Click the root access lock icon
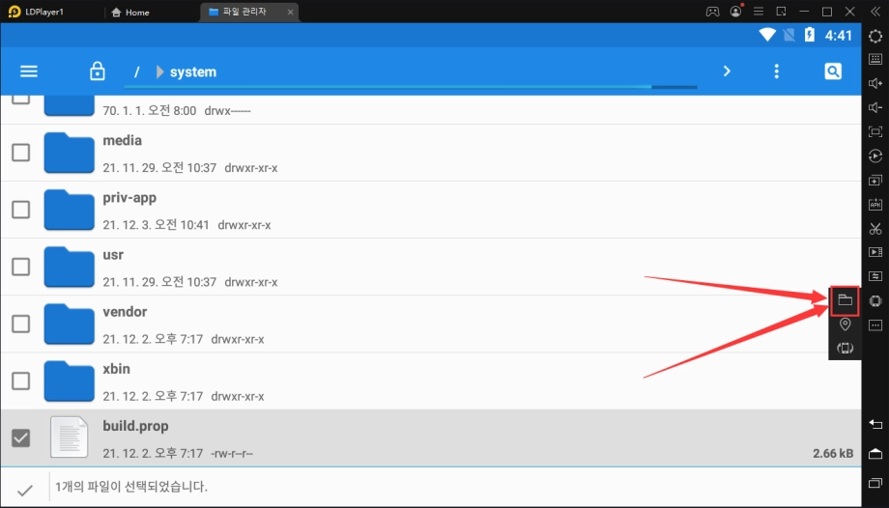 point(98,71)
